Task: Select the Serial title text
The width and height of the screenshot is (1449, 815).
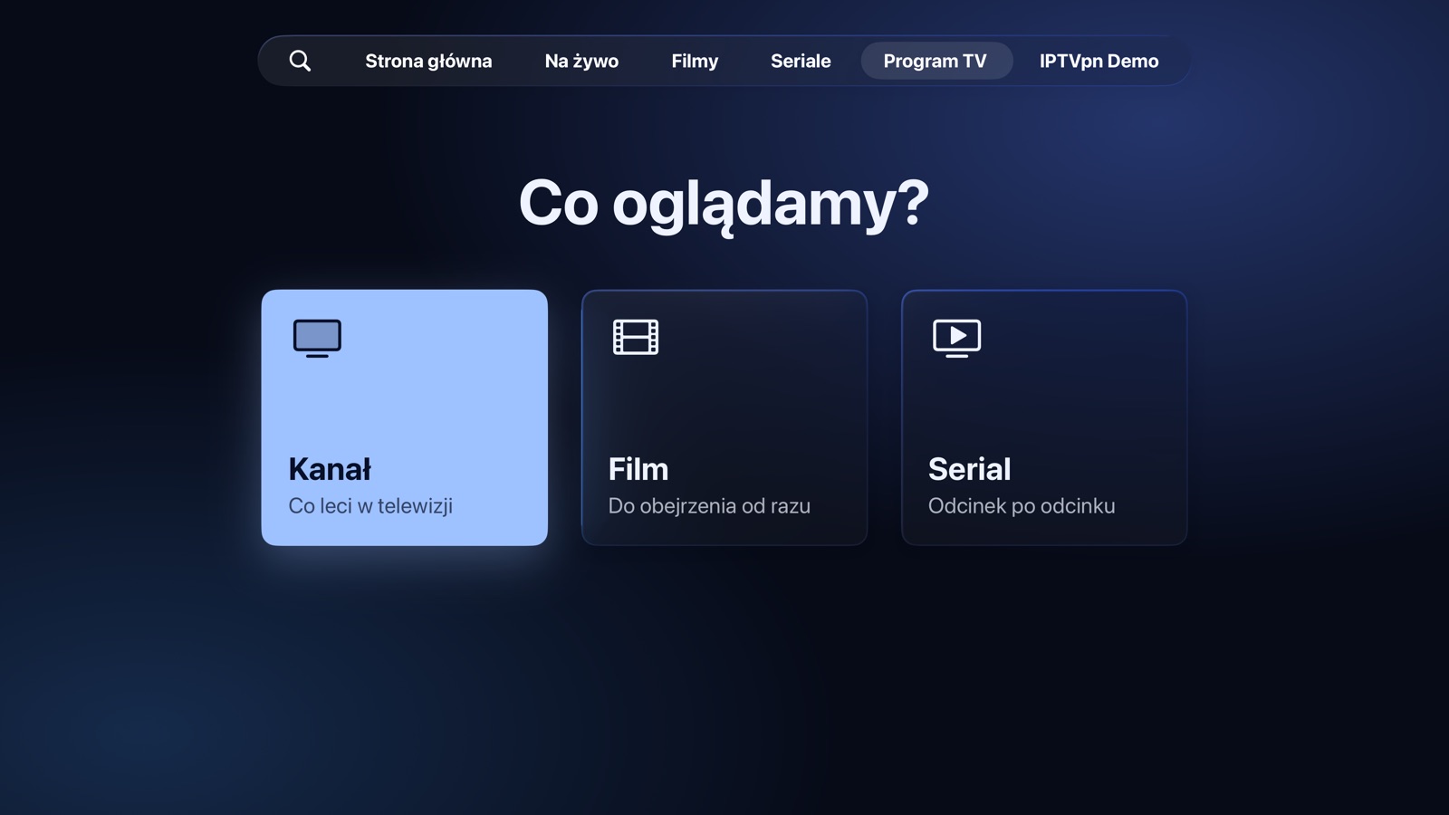Action: [969, 469]
